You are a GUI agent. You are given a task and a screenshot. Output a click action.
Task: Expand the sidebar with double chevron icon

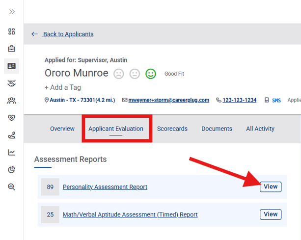[12, 12]
